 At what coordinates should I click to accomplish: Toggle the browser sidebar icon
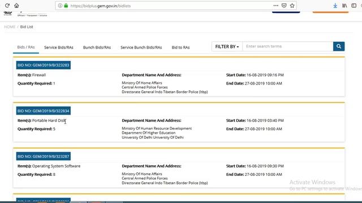tap(354, 6)
